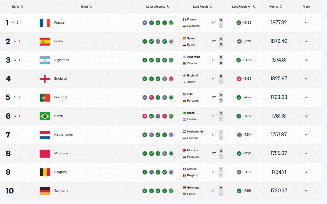Click the FT badge on Brazil vs Croatia
Image resolution: width=327 pixels, height=204 pixels.
(214, 116)
